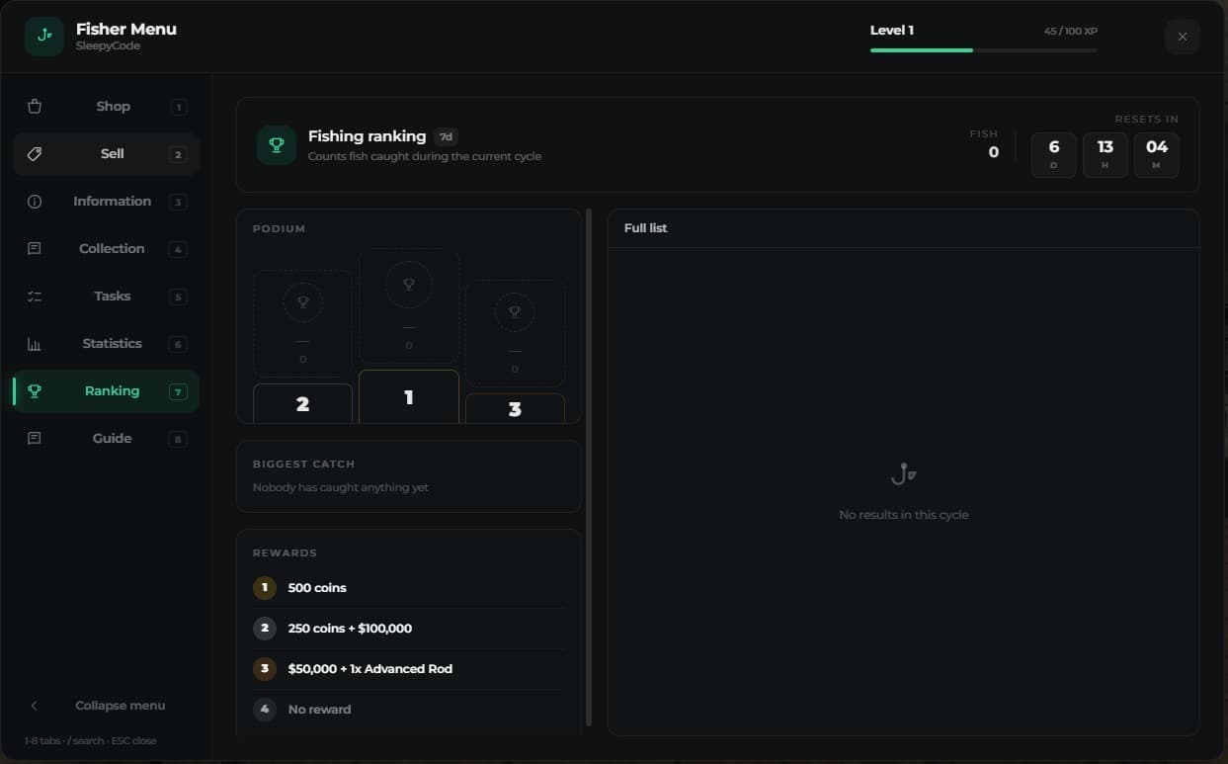Image resolution: width=1228 pixels, height=764 pixels.
Task: Click the Fishing ranking trophy icon
Action: 277,145
